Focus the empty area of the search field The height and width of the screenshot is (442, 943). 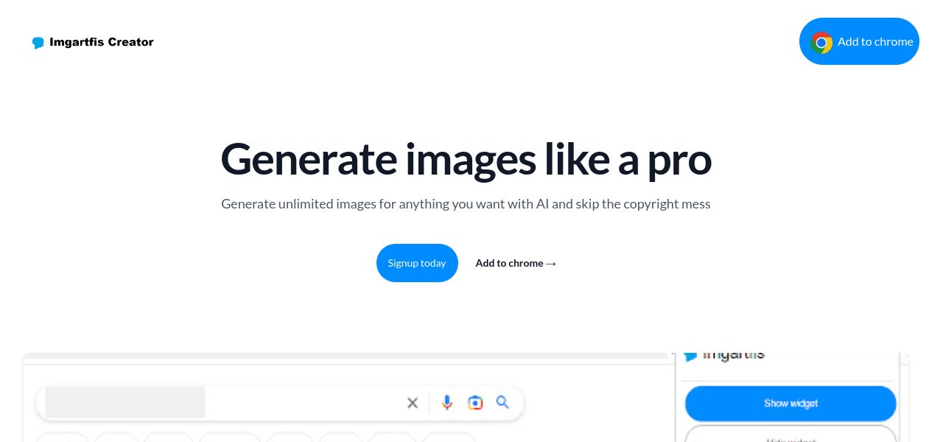tap(302, 402)
